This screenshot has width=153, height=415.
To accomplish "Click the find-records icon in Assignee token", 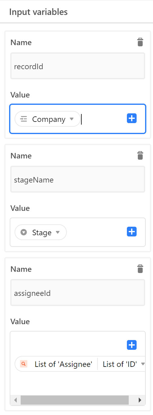I will click(x=24, y=364).
